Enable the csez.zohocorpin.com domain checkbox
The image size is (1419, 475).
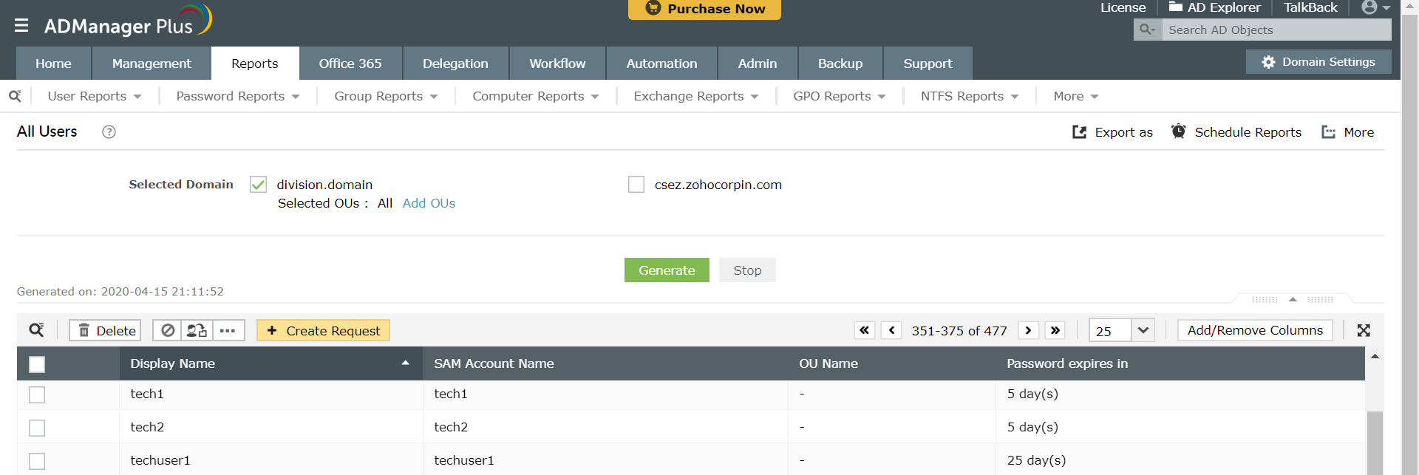point(636,185)
